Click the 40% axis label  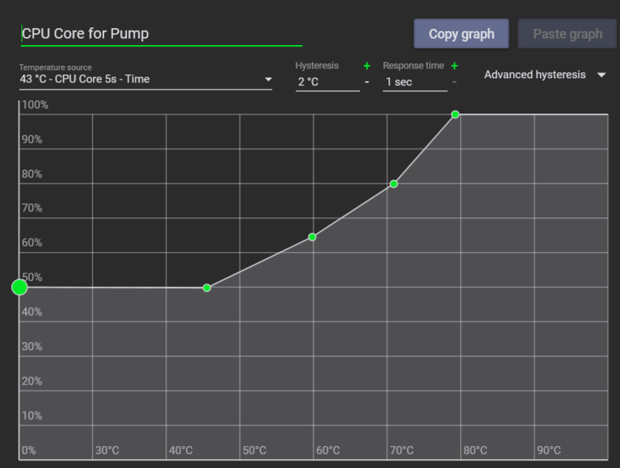point(32,312)
